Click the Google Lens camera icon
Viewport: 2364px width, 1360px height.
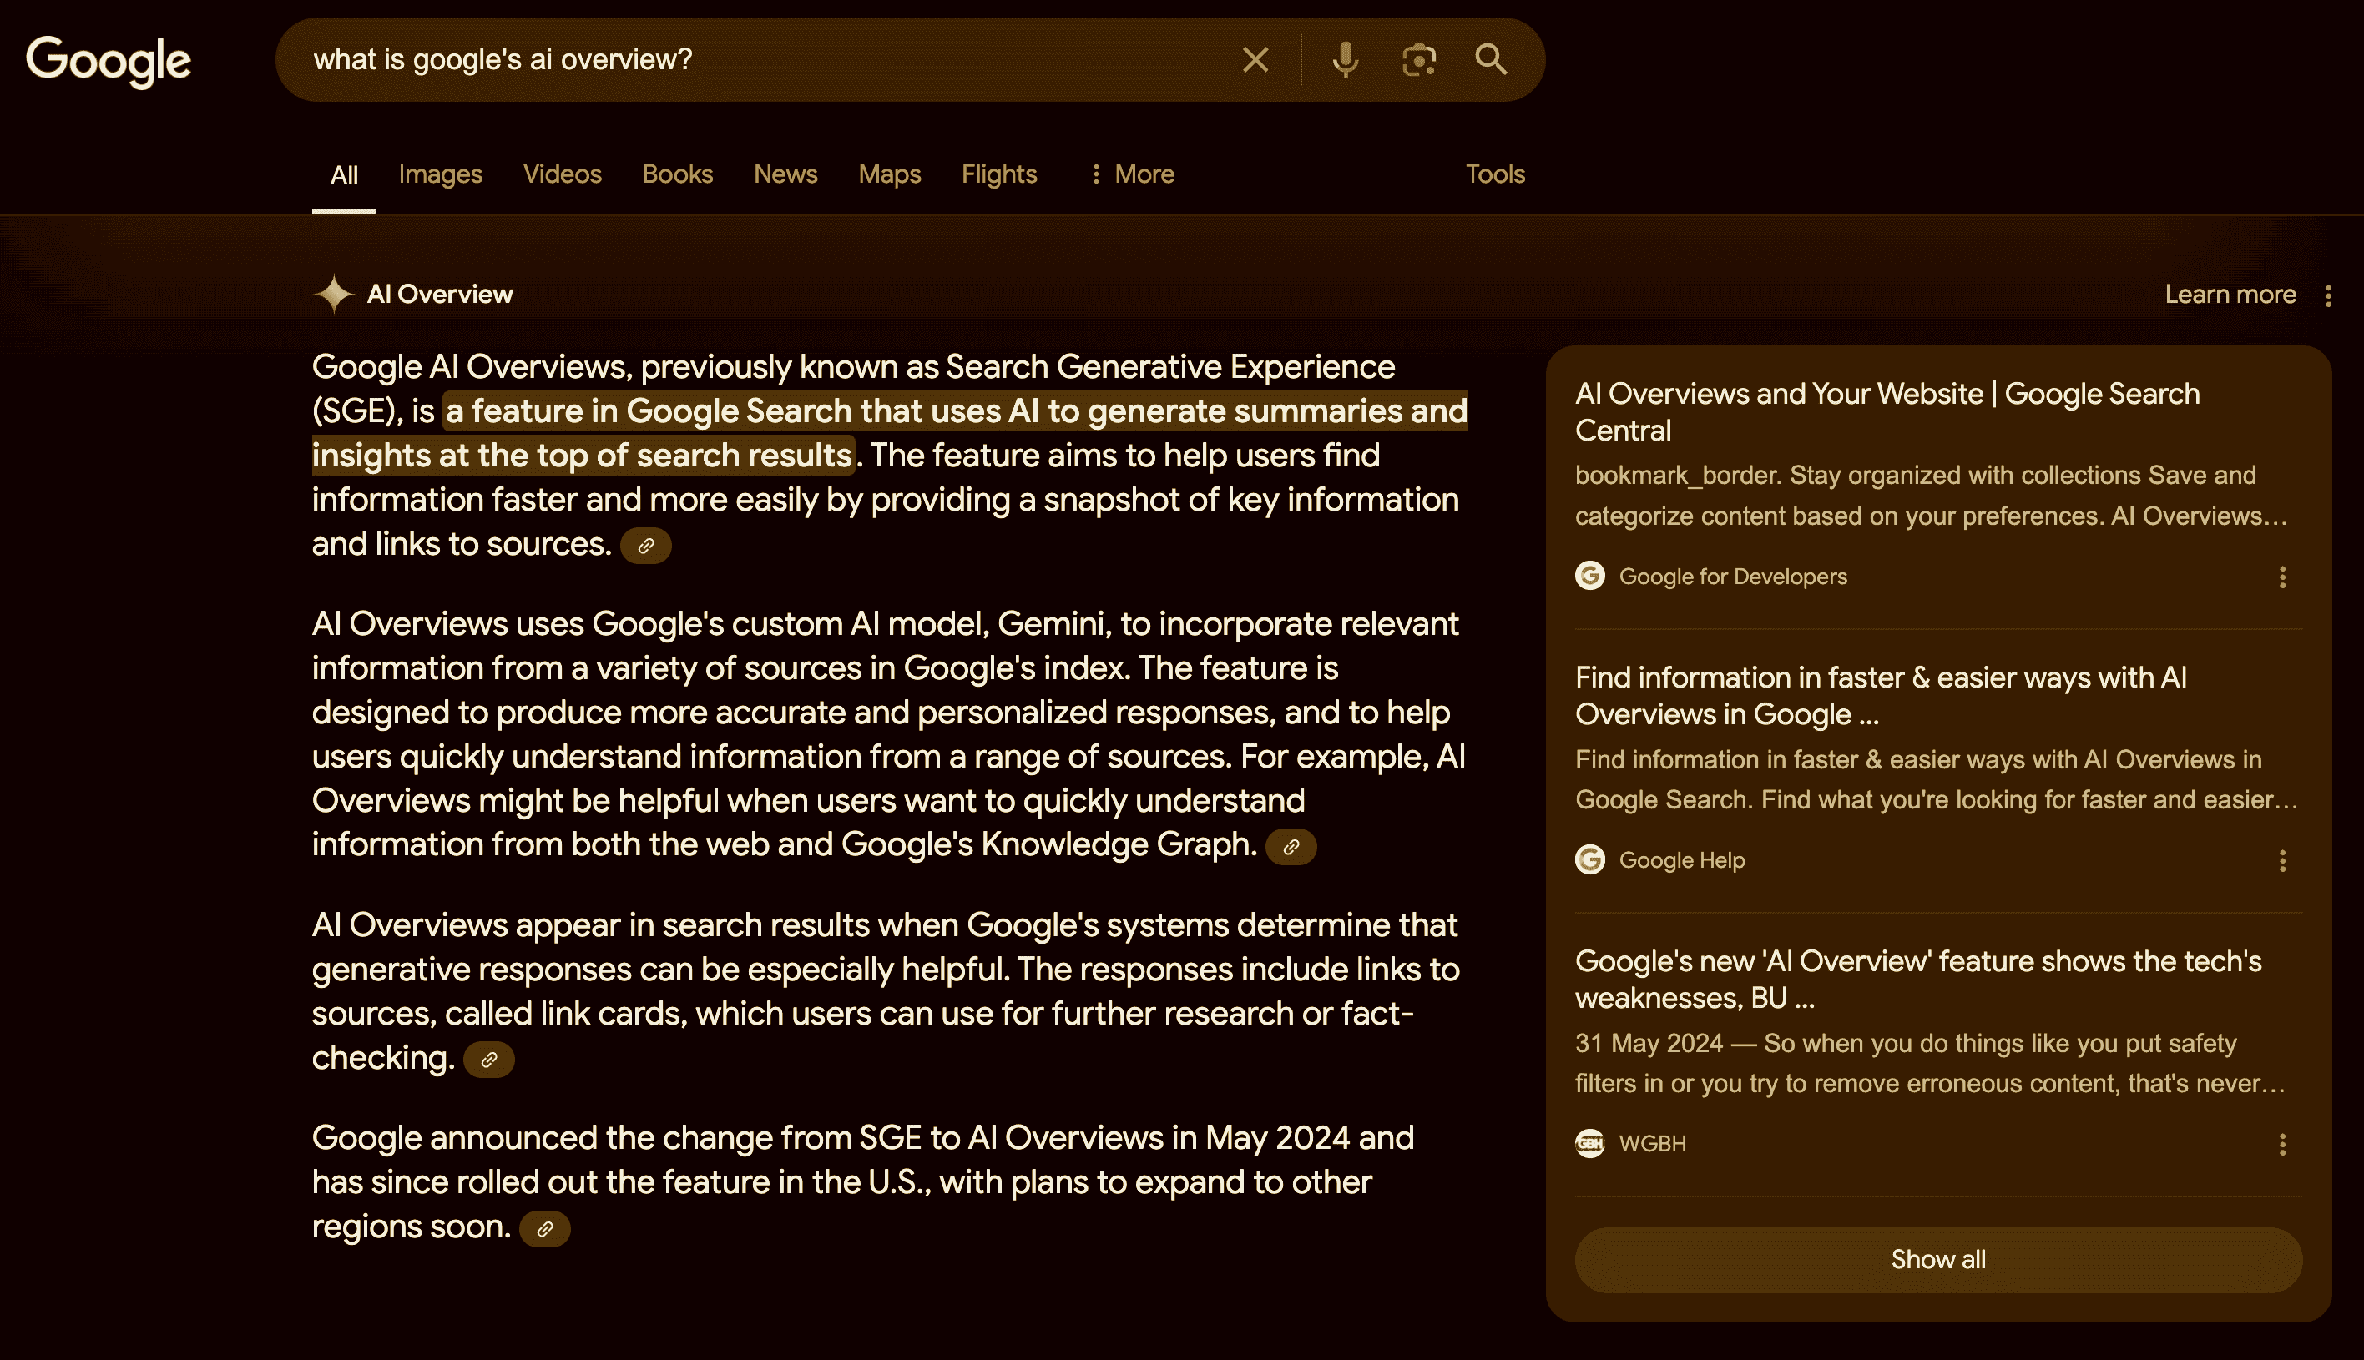(1417, 60)
